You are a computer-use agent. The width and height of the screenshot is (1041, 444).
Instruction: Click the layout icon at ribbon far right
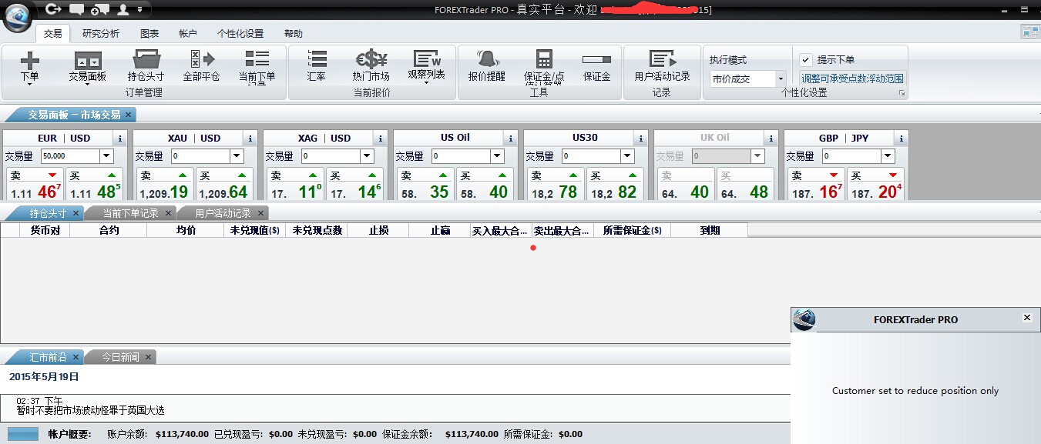[x=1029, y=32]
